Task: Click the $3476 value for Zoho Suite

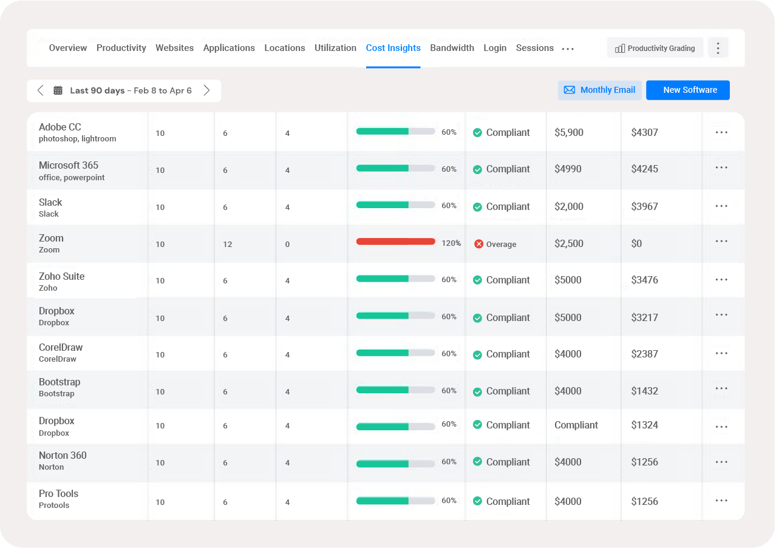Action: 645,280
